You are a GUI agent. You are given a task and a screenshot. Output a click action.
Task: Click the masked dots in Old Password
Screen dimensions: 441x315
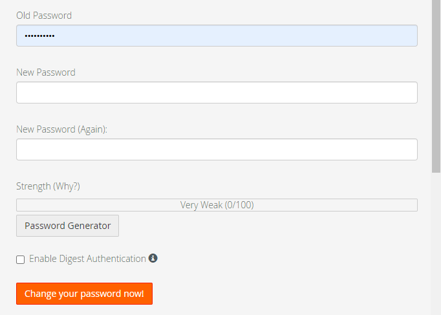pyautogui.click(x=39, y=36)
